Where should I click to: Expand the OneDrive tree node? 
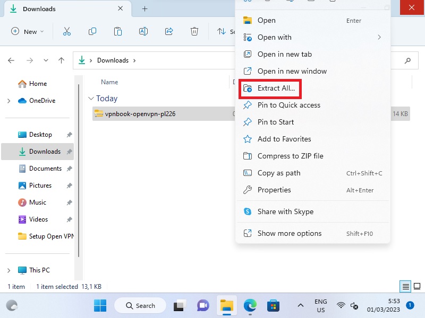tap(8, 101)
